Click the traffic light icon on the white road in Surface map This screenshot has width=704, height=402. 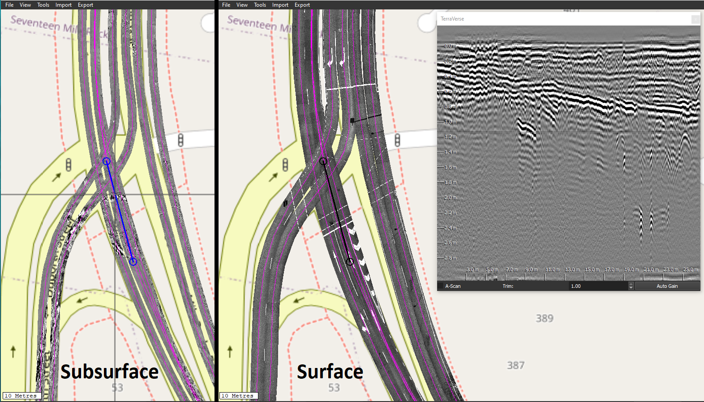tap(397, 140)
